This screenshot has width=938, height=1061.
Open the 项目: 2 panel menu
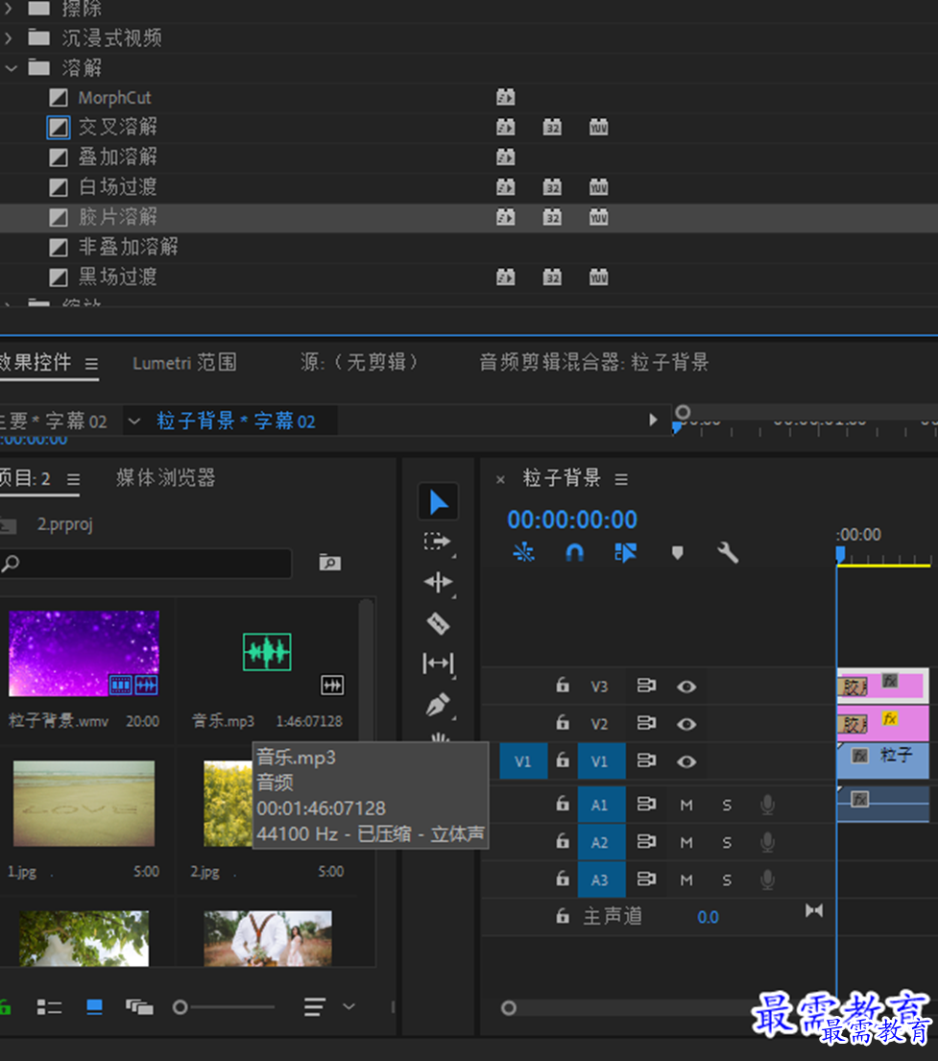pyautogui.click(x=73, y=479)
